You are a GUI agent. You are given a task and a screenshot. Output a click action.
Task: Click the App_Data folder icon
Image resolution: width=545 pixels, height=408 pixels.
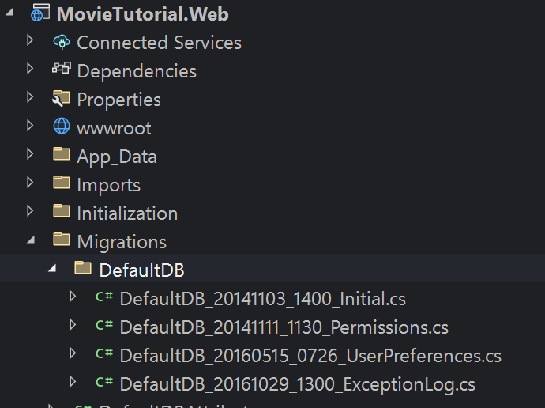click(x=61, y=156)
